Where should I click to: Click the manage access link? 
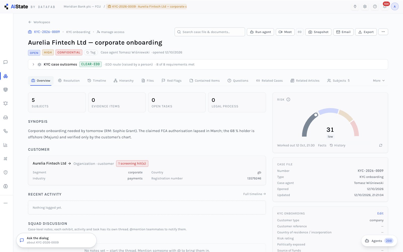[x=111, y=32]
